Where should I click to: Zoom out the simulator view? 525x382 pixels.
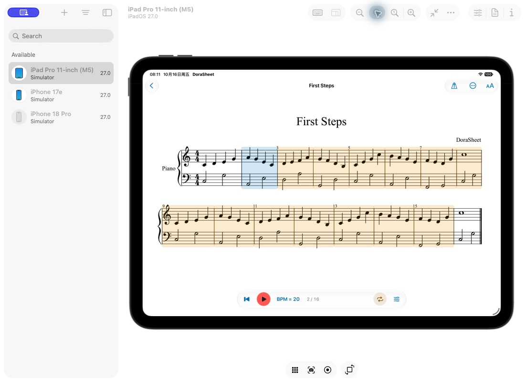[359, 13]
